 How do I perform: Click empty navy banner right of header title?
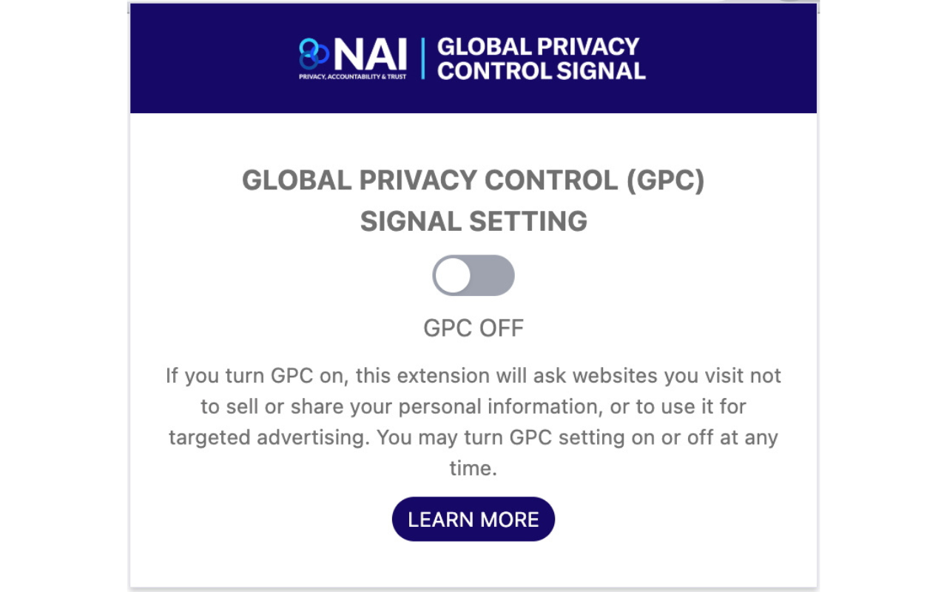pos(732,59)
